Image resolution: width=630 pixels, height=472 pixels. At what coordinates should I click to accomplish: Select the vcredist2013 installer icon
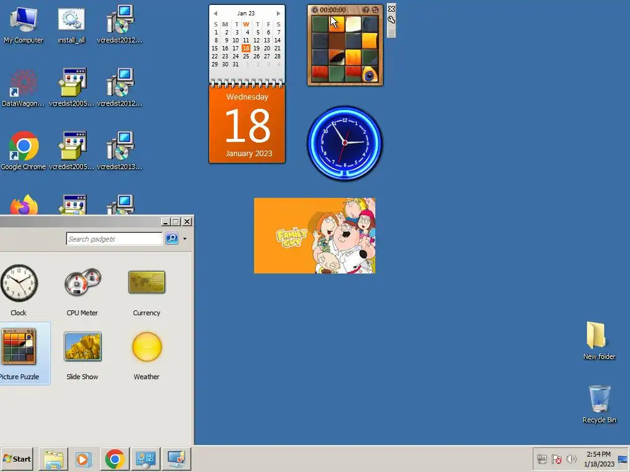[119, 151]
